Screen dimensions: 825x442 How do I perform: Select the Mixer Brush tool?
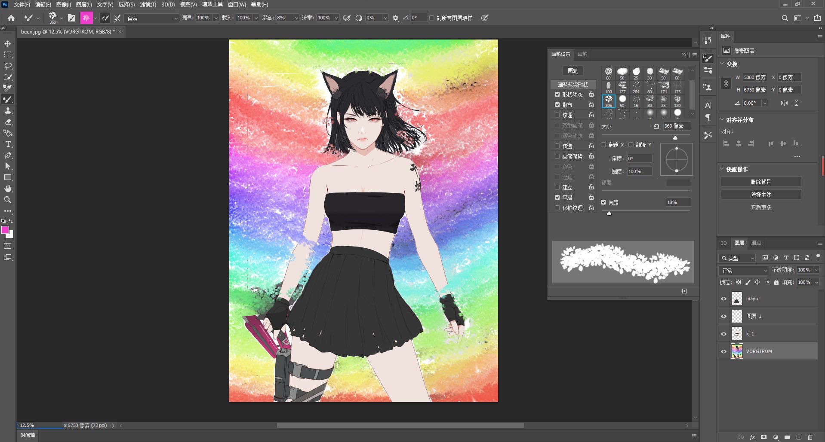tap(8, 99)
